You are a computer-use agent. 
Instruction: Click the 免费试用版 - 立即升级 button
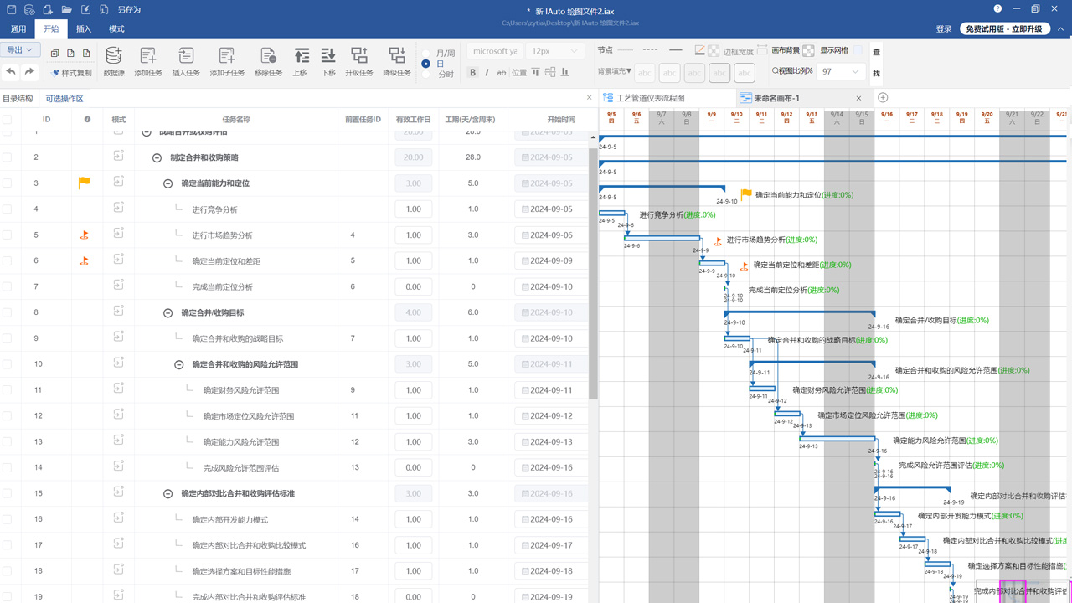(x=1005, y=29)
